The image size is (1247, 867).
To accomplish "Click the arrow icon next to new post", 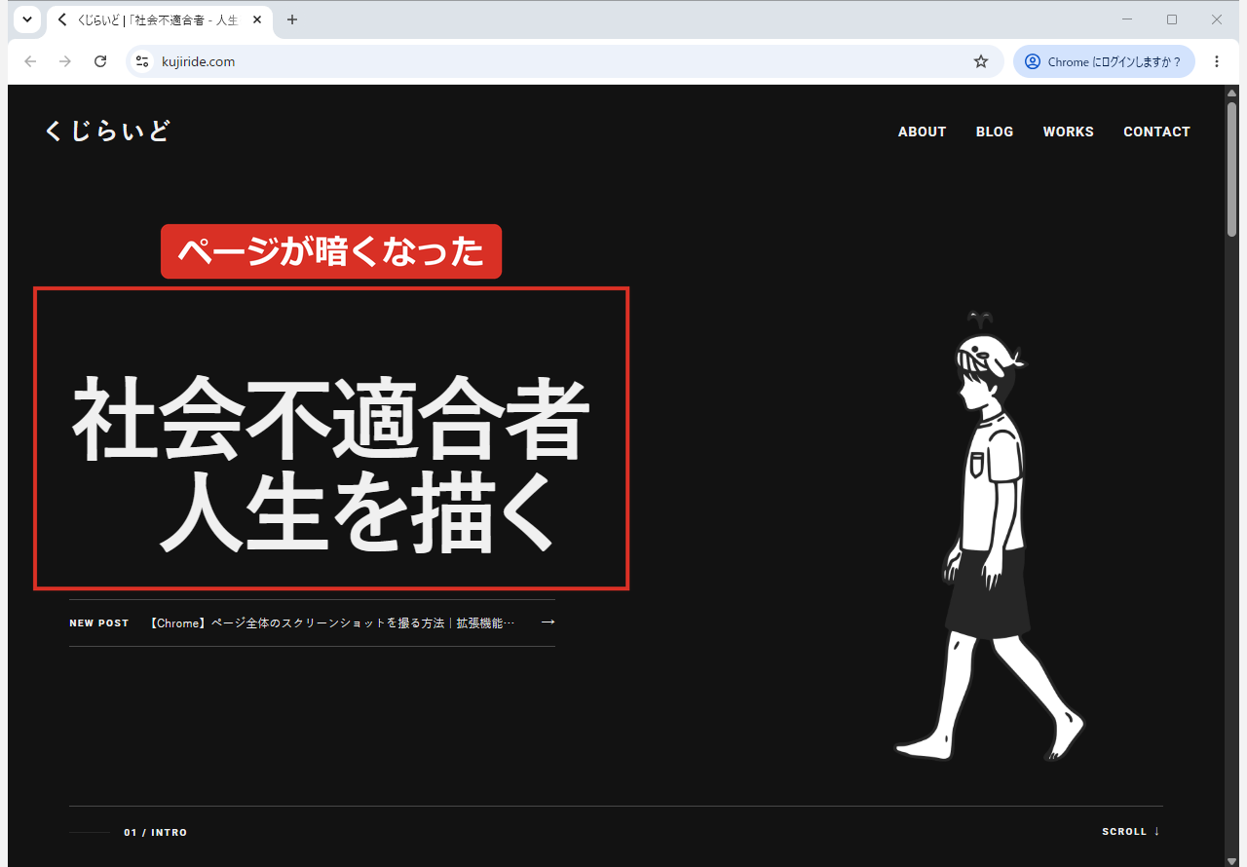I will [x=548, y=622].
